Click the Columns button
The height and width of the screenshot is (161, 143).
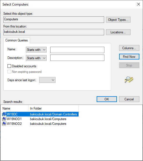[129, 48]
